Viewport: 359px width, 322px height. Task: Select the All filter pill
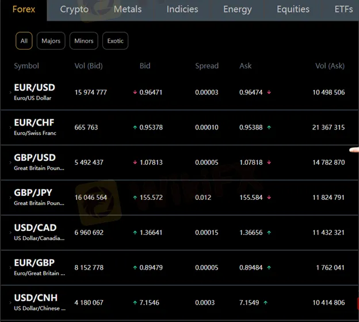[24, 41]
